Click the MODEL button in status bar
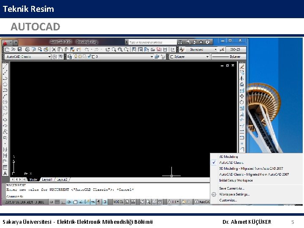Screen dimensions: 304x228 (118, 202)
